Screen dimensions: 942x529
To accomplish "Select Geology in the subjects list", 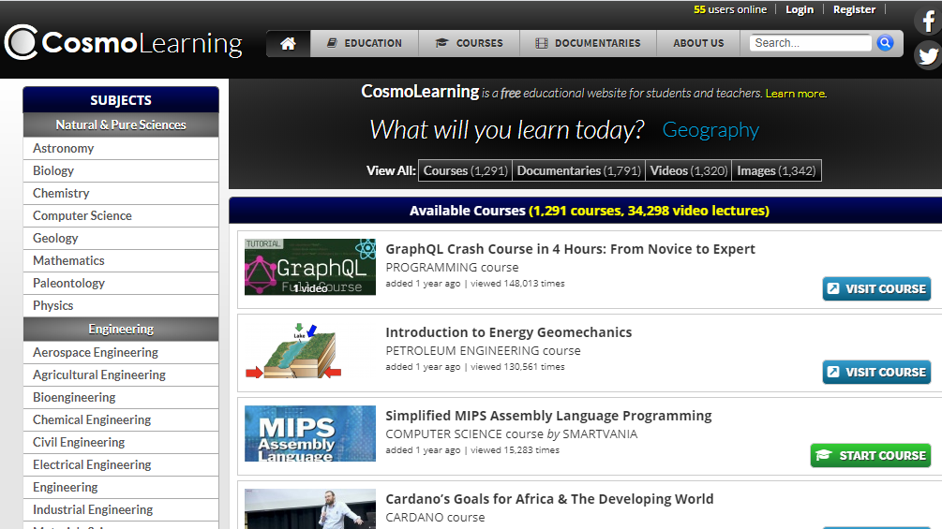I will point(121,238).
